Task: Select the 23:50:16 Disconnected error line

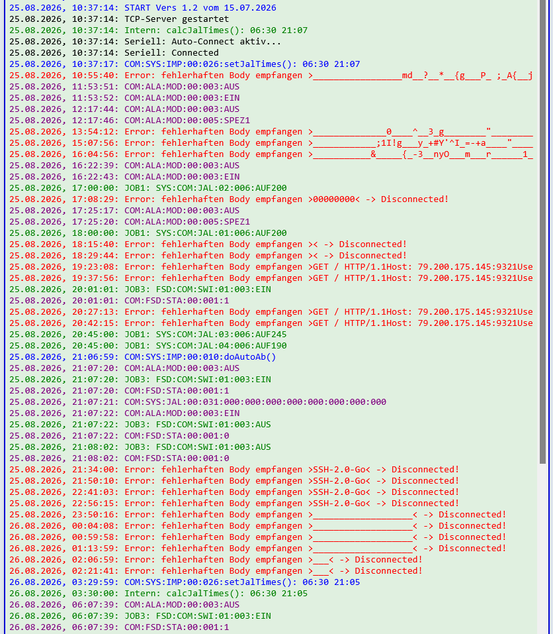Action: (257, 515)
